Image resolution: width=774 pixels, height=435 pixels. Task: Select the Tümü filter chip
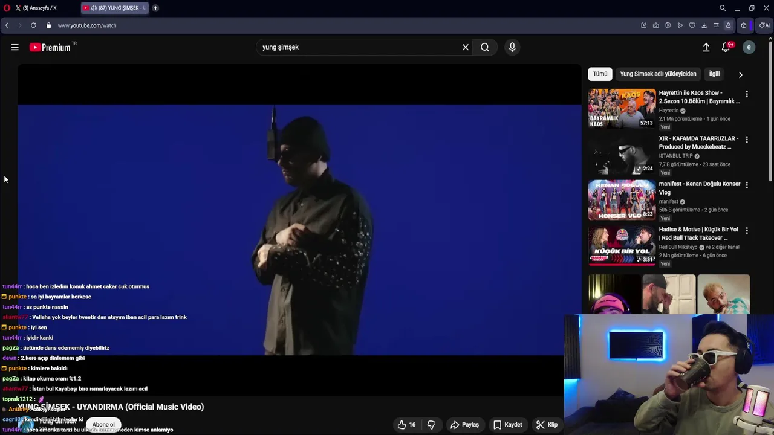(600, 74)
